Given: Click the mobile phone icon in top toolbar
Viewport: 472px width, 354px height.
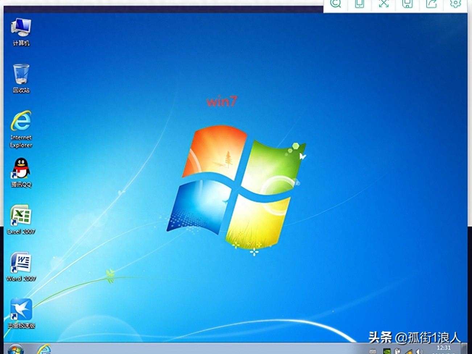Looking at the screenshot, I should click(x=359, y=4).
